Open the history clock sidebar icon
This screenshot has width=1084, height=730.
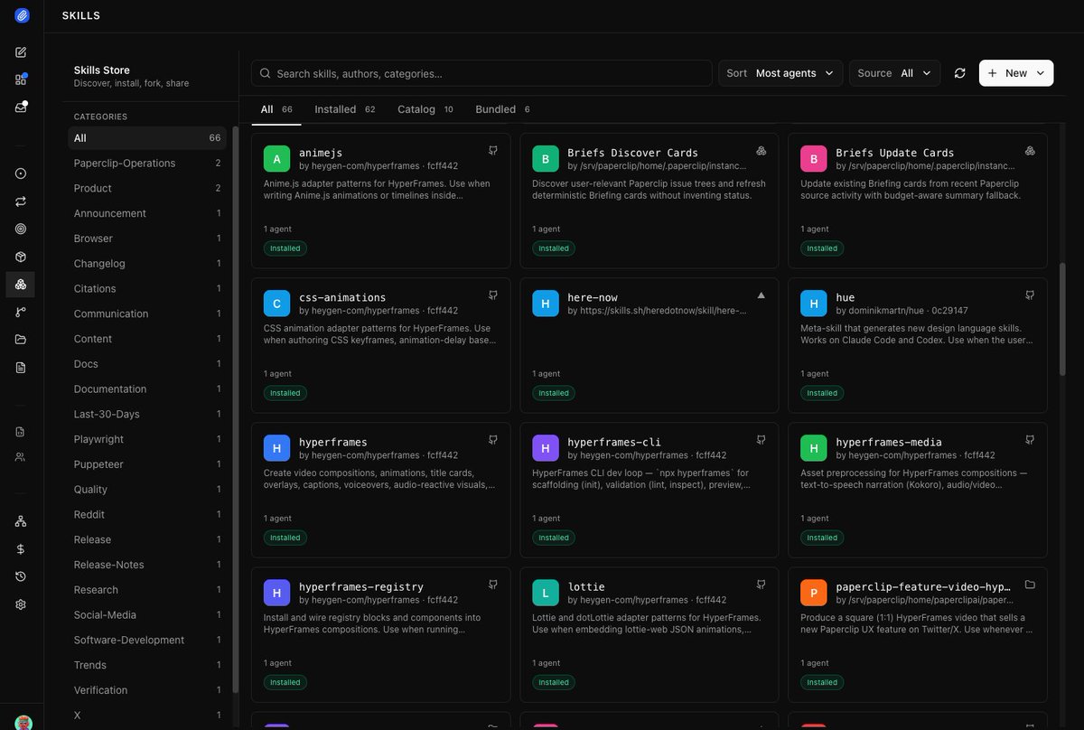pyautogui.click(x=21, y=576)
